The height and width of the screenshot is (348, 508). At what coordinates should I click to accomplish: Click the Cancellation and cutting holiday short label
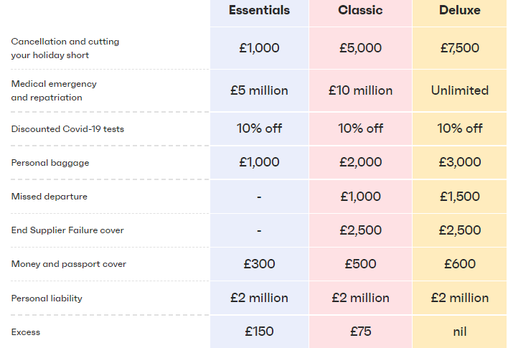[x=65, y=48]
